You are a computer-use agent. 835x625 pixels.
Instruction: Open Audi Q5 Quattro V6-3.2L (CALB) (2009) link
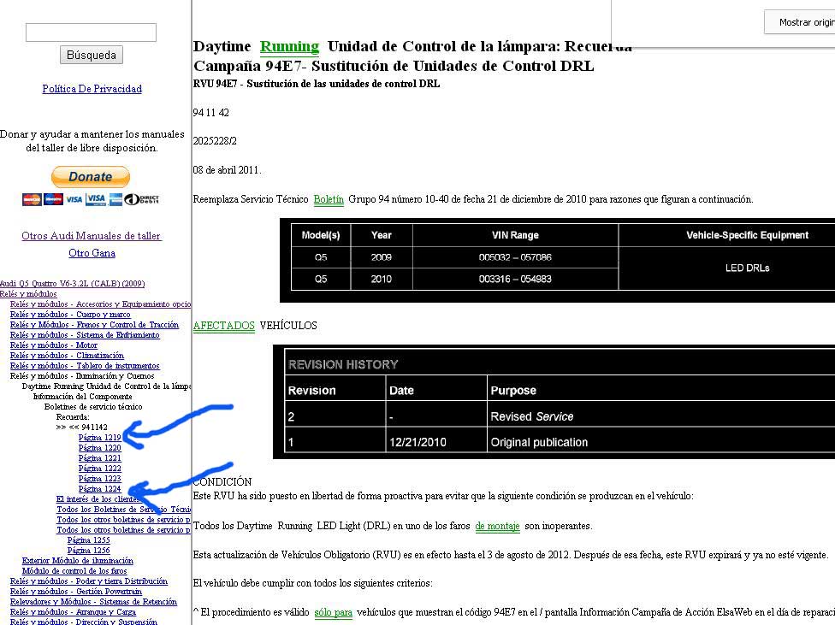[x=73, y=284]
